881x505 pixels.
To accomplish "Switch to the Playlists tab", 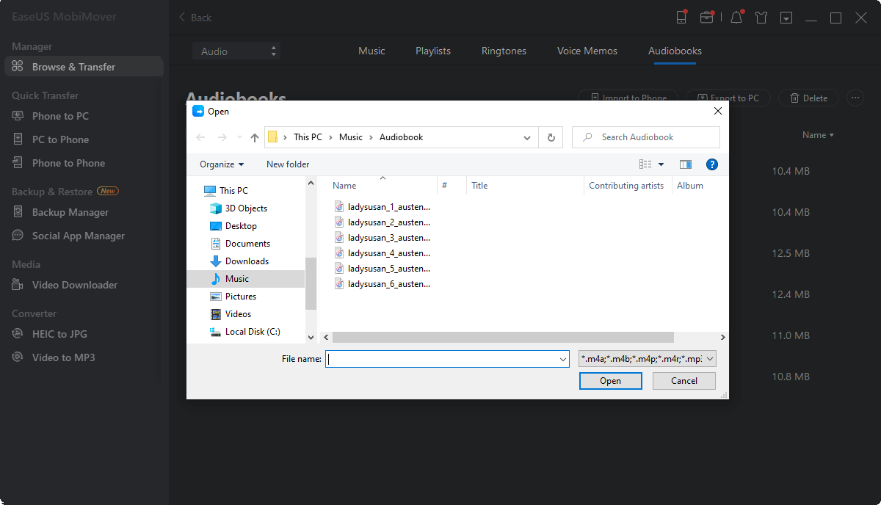I will 433,51.
